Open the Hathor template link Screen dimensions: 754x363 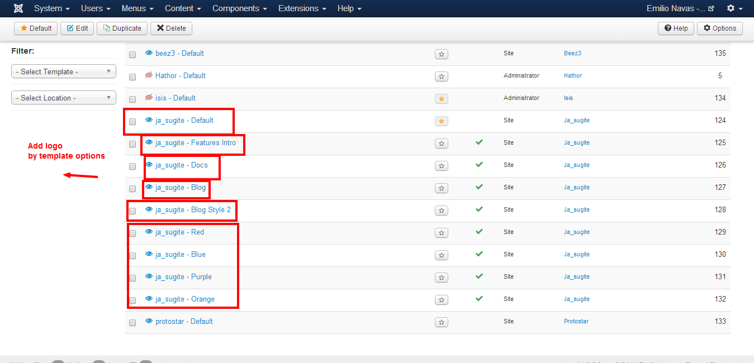pos(573,75)
